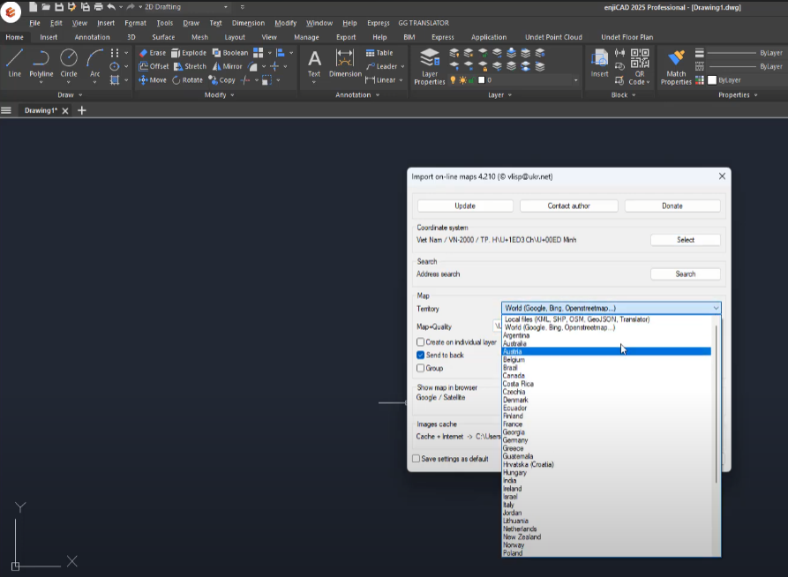
Task: Open the Dimension menu
Action: click(x=248, y=23)
